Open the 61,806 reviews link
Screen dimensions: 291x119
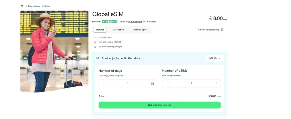(135, 22)
